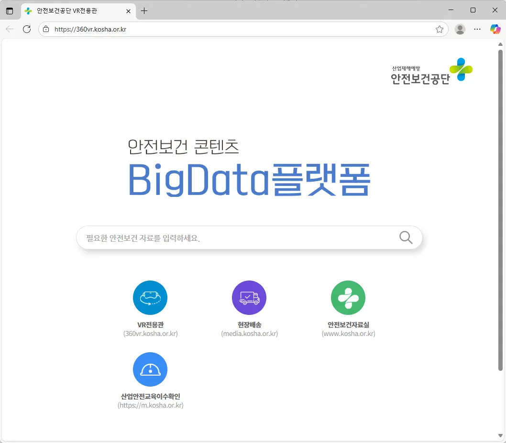Close the 안전보건공단 VR전용관 tab
The width and height of the screenshot is (506, 443).
pos(128,11)
